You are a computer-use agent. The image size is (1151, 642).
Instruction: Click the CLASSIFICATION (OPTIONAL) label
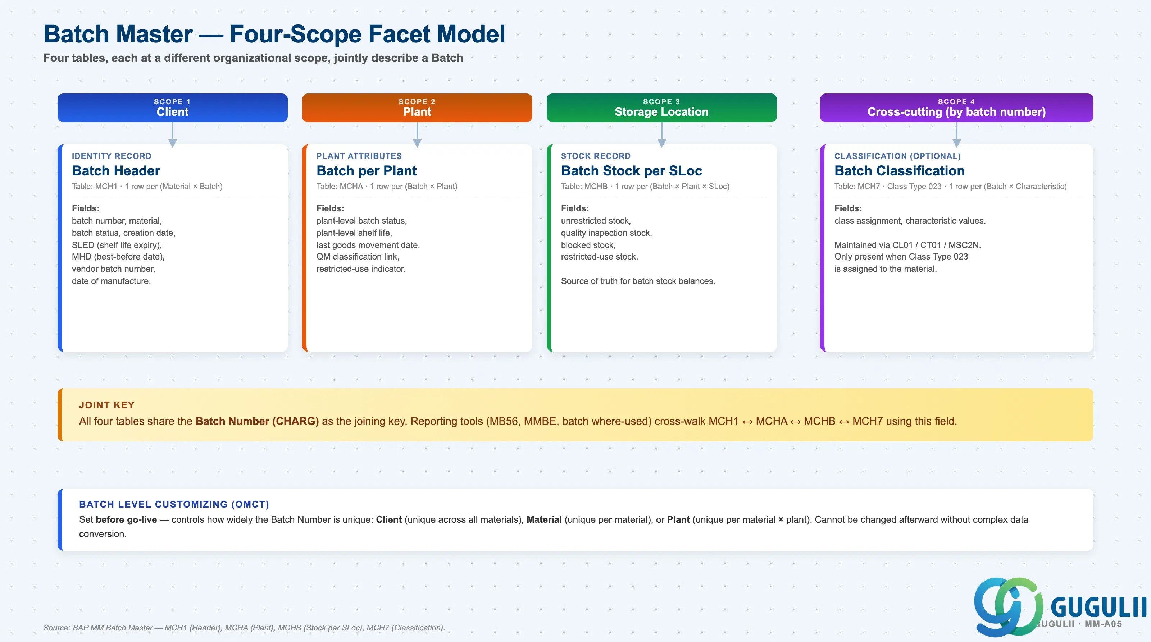tap(897, 156)
